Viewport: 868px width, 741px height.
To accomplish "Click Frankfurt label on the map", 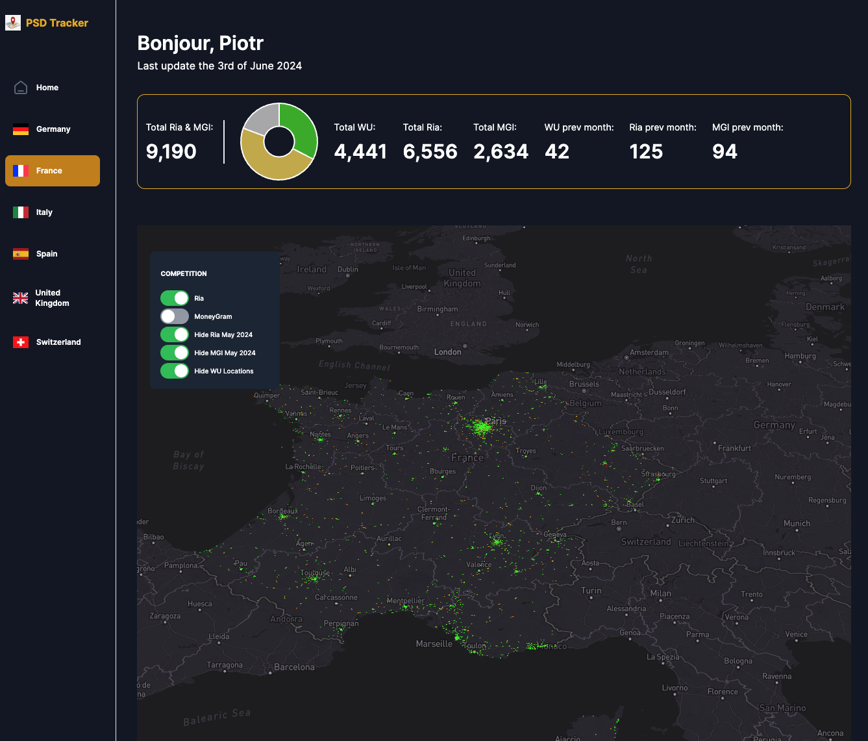I will (x=734, y=448).
